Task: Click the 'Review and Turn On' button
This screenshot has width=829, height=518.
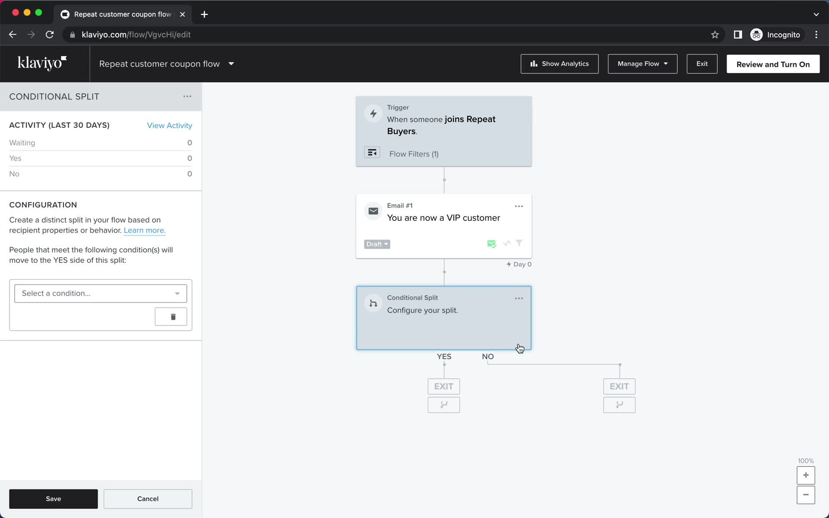Action: click(x=773, y=64)
